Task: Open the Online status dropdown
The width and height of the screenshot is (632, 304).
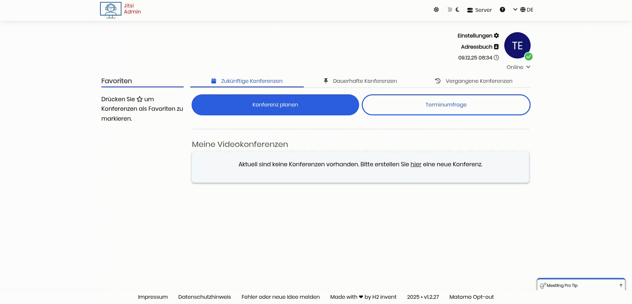Action: pos(518,67)
